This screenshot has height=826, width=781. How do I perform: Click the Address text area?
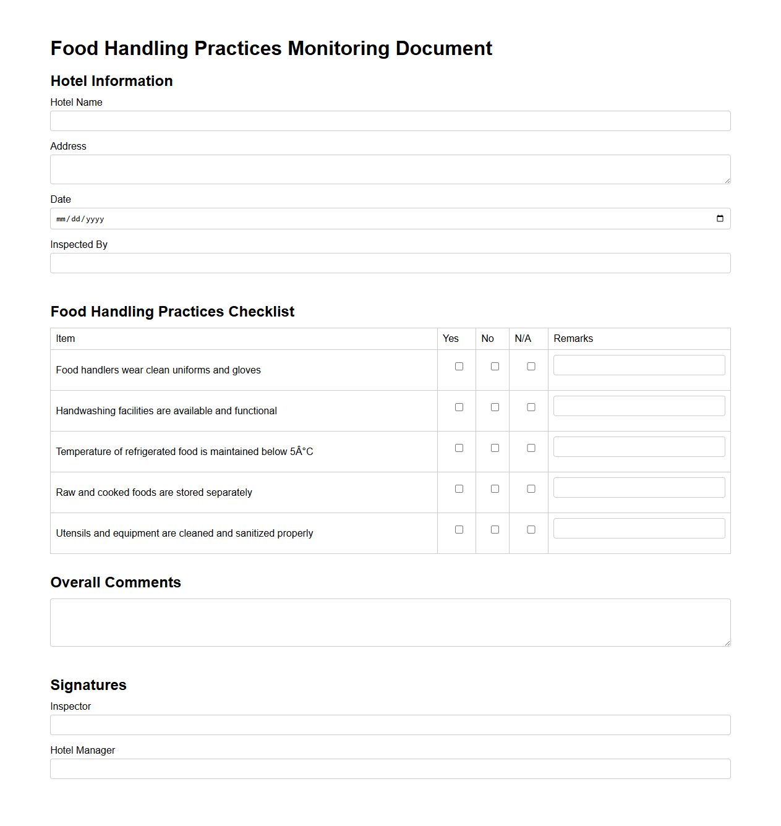pyautogui.click(x=390, y=169)
